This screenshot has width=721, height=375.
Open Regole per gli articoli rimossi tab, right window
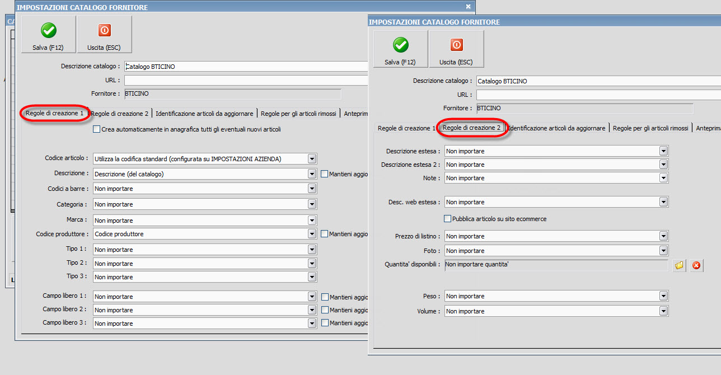pos(650,128)
